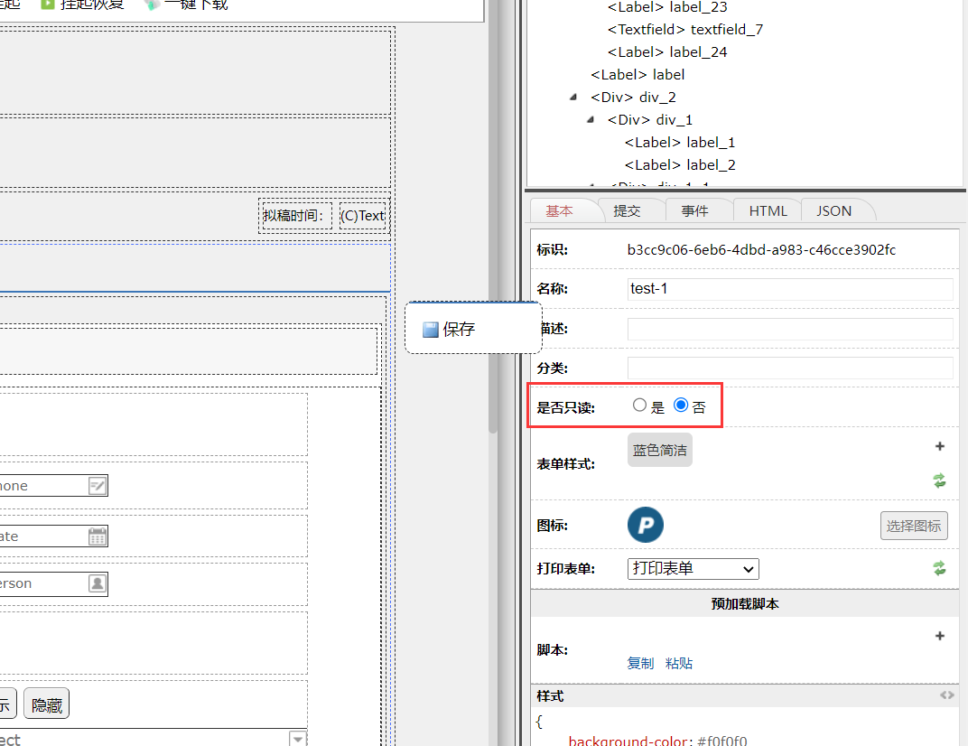Open the 打印表单 dropdown

click(x=693, y=569)
